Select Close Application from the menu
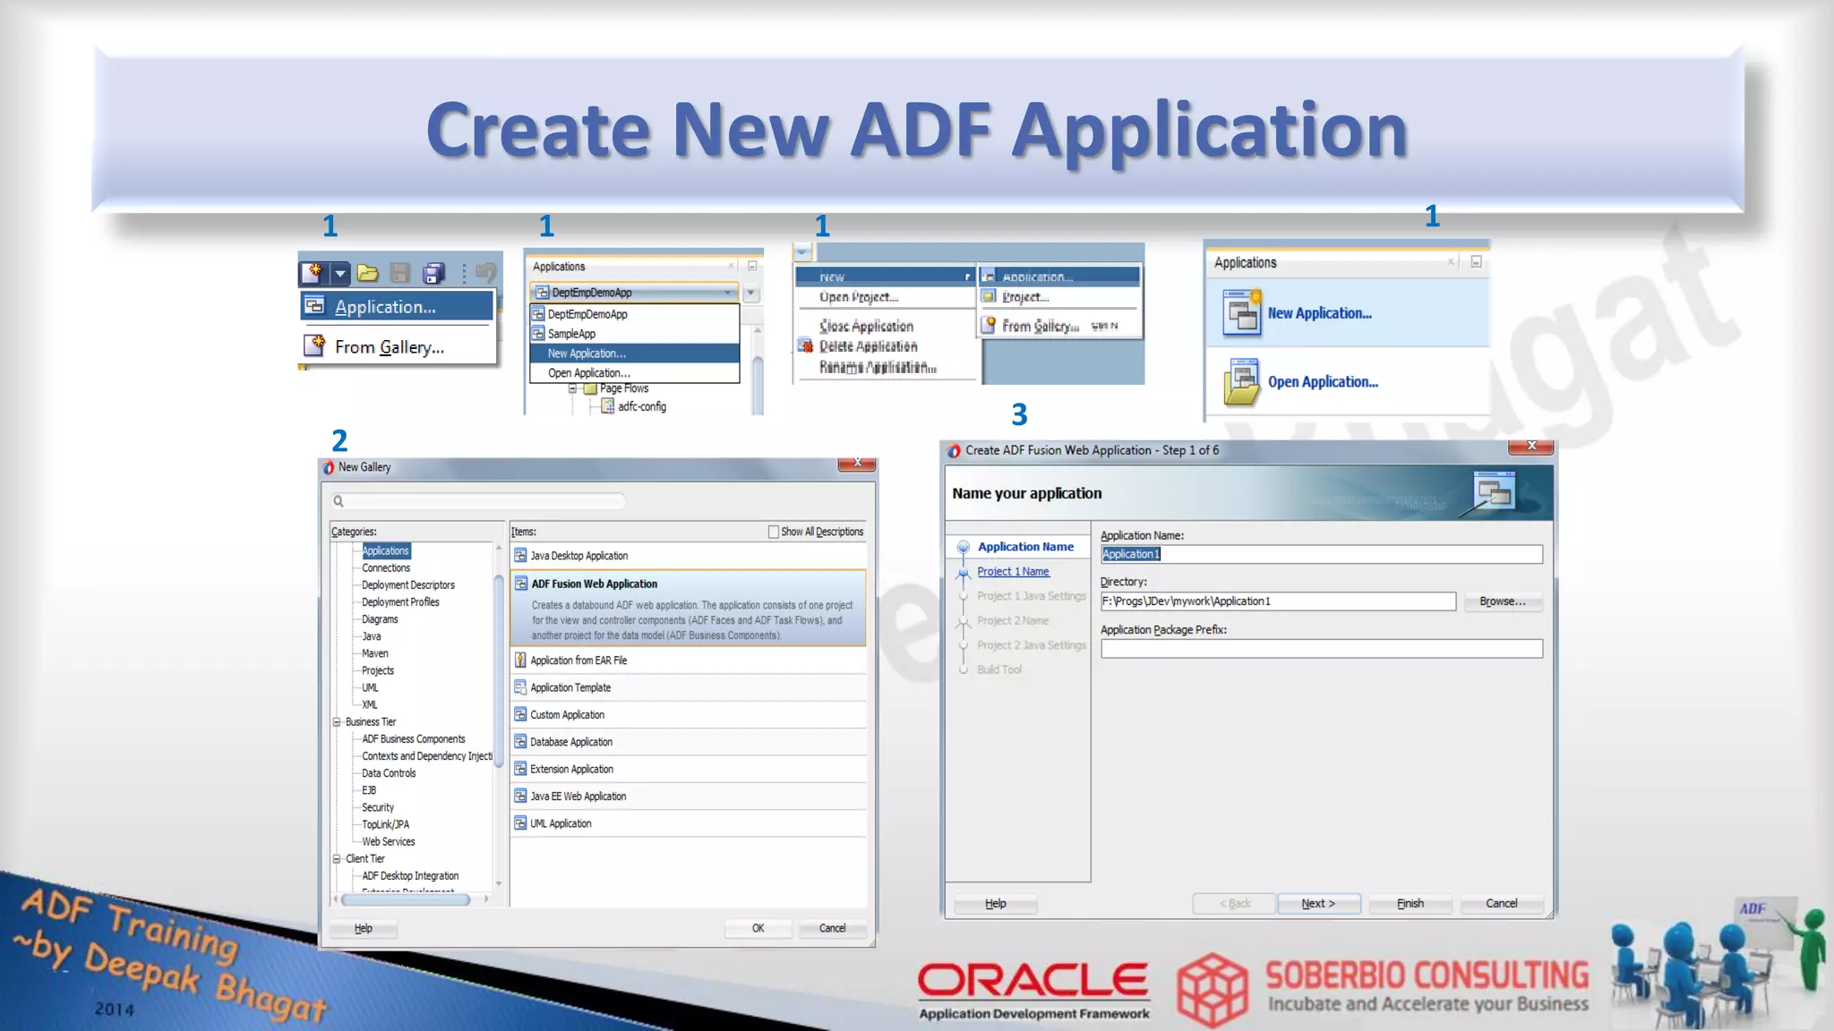Image resolution: width=1834 pixels, height=1031 pixels. 866,327
